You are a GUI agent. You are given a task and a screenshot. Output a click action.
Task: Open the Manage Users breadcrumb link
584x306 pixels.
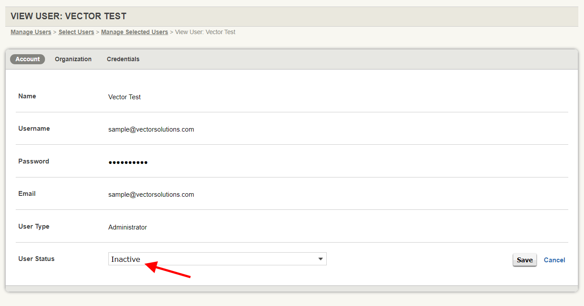(x=31, y=31)
